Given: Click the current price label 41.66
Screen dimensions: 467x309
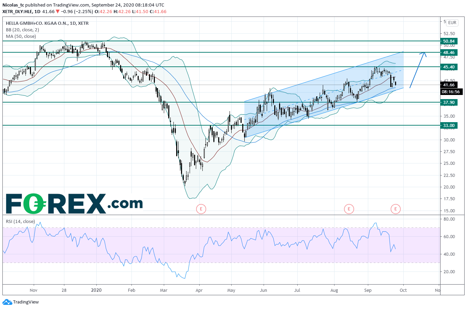Looking at the screenshot, I should click(449, 85).
